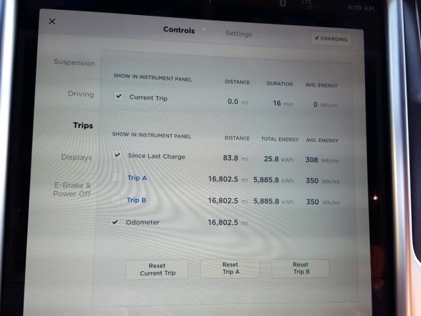The image size is (421, 316).
Task: Switch to the Settings tab
Action: [238, 34]
